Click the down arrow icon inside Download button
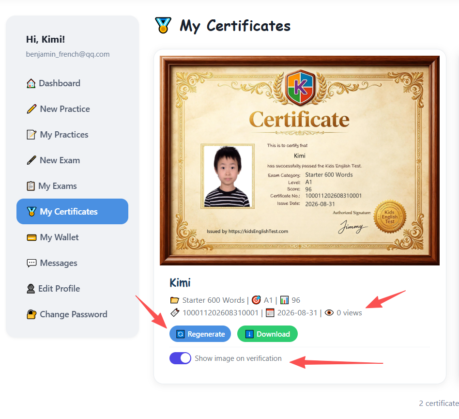 [249, 334]
